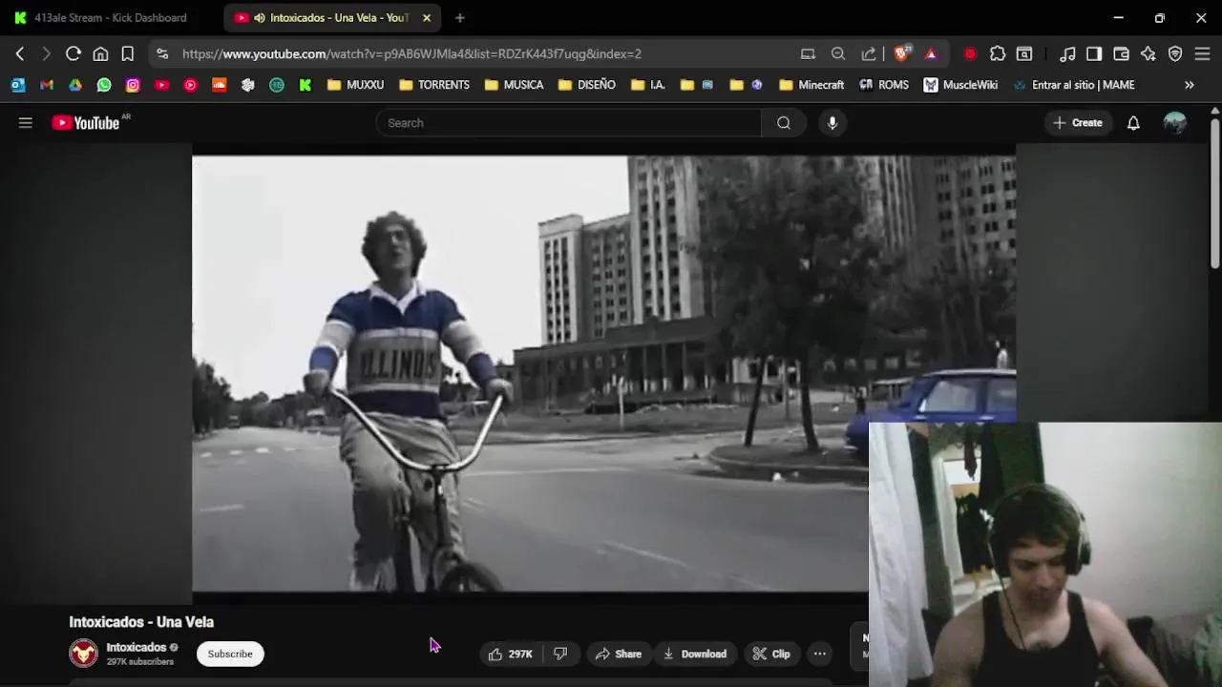Open the YouTube Music bookmark icon
The width and height of the screenshot is (1222, 687).
point(190,85)
